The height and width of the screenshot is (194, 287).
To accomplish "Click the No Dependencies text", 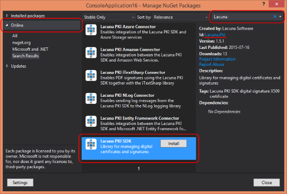I will (224, 111).
